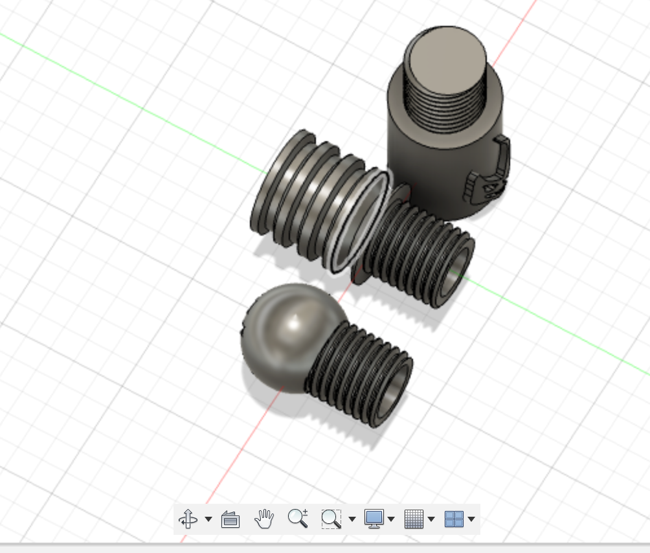Expand the Grid and Snaps dropdown arrow
This screenshot has width=650, height=553.
[x=431, y=519]
